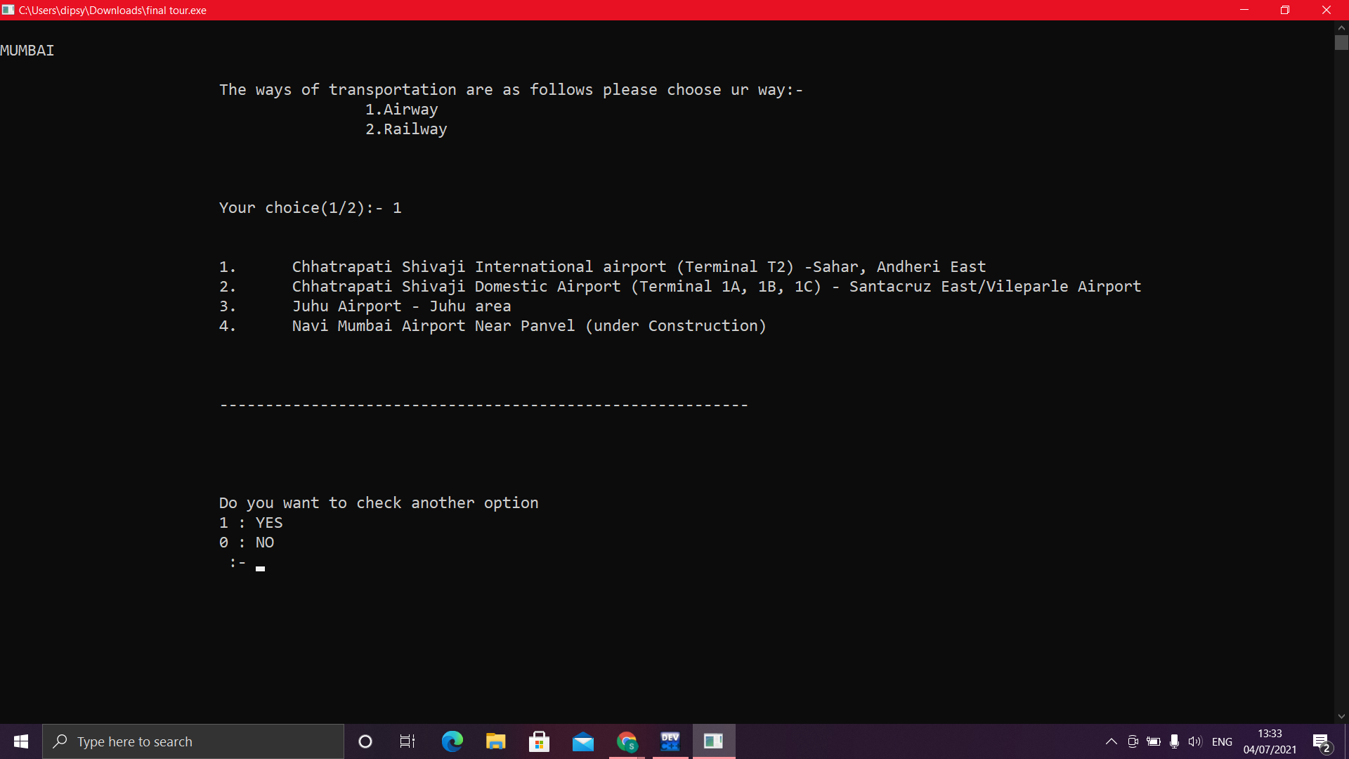Open Cortana circle icon
Screen dimensions: 1349x759
[x=365, y=741]
